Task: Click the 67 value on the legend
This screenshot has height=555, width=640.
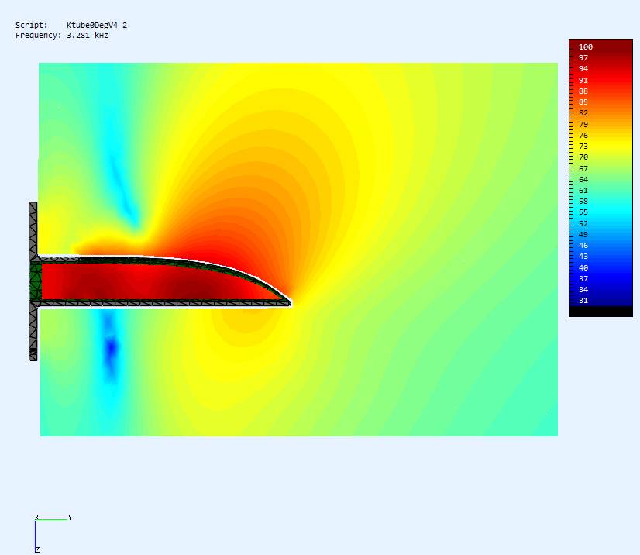Action: click(x=583, y=169)
